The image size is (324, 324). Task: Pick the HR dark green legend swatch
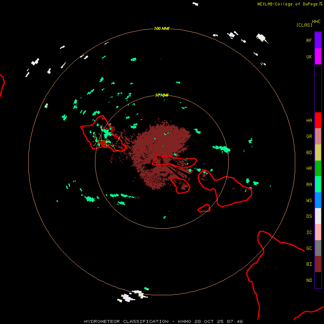[318, 168]
